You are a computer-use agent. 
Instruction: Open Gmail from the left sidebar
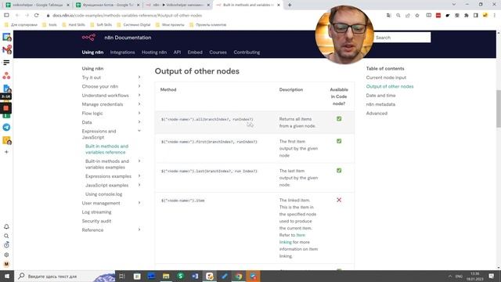coord(7,49)
